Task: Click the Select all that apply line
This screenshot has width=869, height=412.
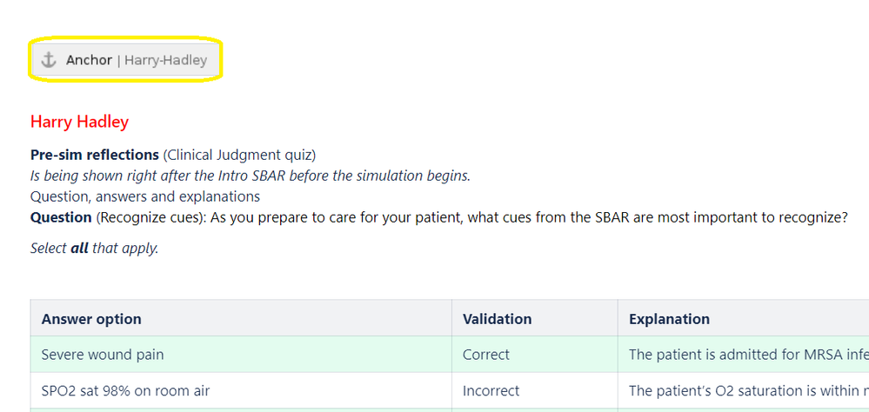Action: point(94,248)
